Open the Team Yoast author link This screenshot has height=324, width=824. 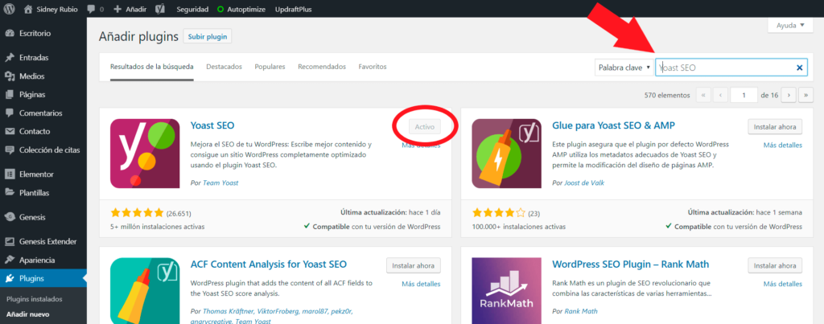tap(220, 183)
